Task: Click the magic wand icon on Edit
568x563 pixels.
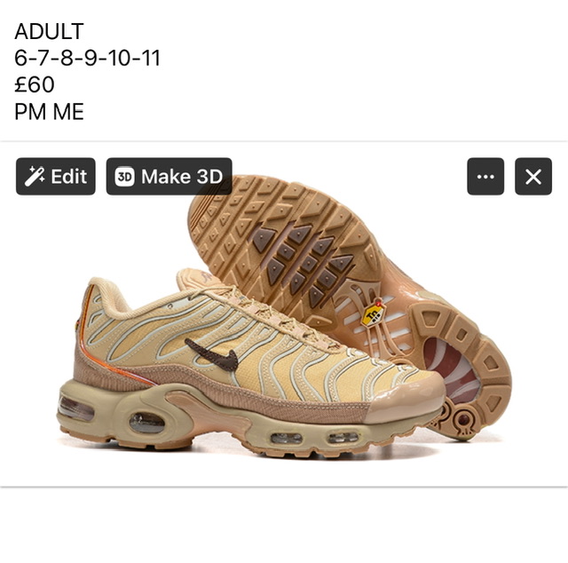Action: (35, 177)
